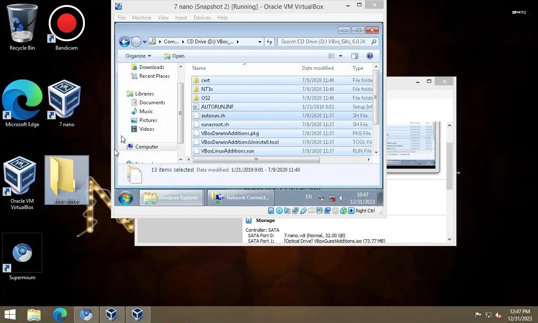Screen dimensions: 538x323
Task: Click the VirtualBox optical disk status icon
Action: (x=279, y=211)
